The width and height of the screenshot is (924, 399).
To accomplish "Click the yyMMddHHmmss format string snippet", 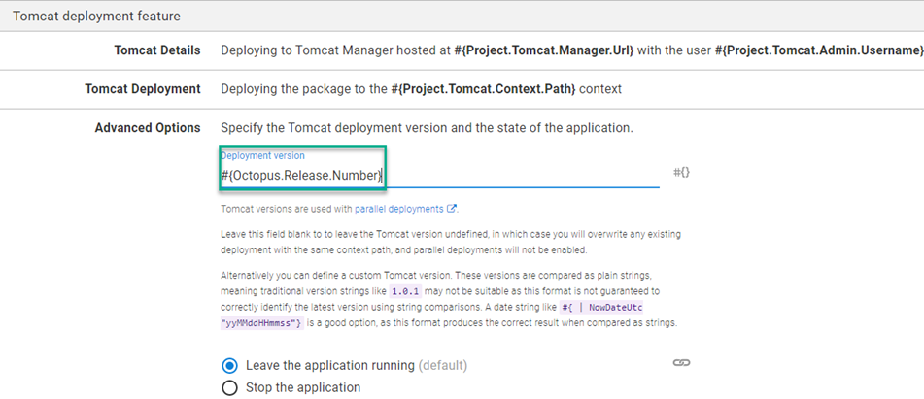I will [x=262, y=323].
